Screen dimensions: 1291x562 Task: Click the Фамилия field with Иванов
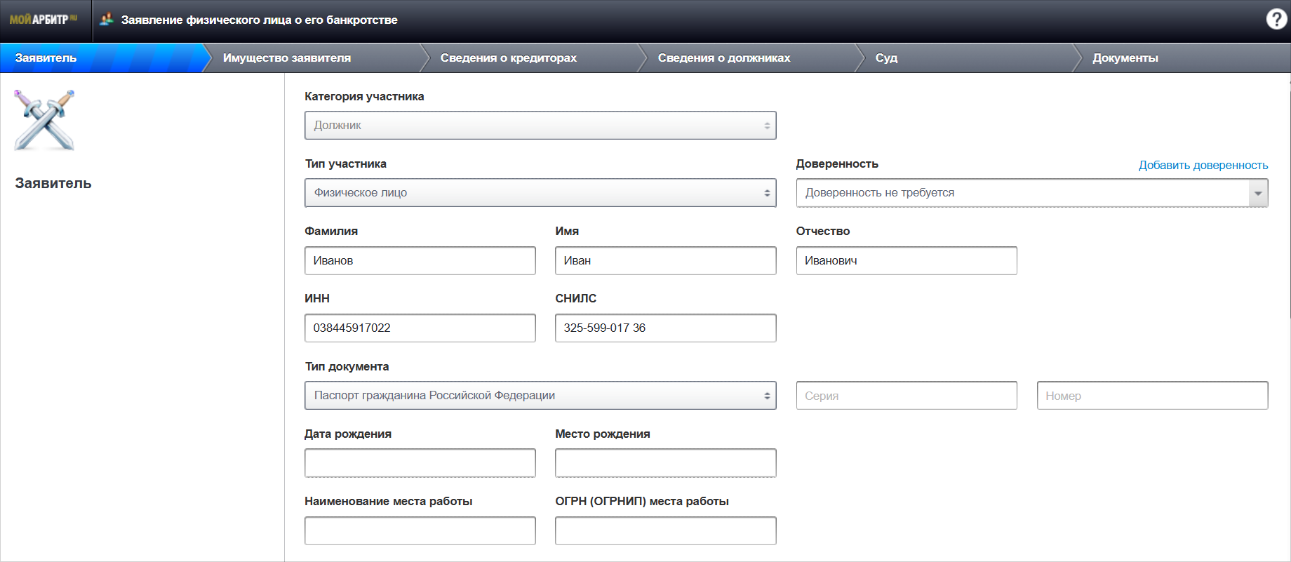(x=420, y=261)
